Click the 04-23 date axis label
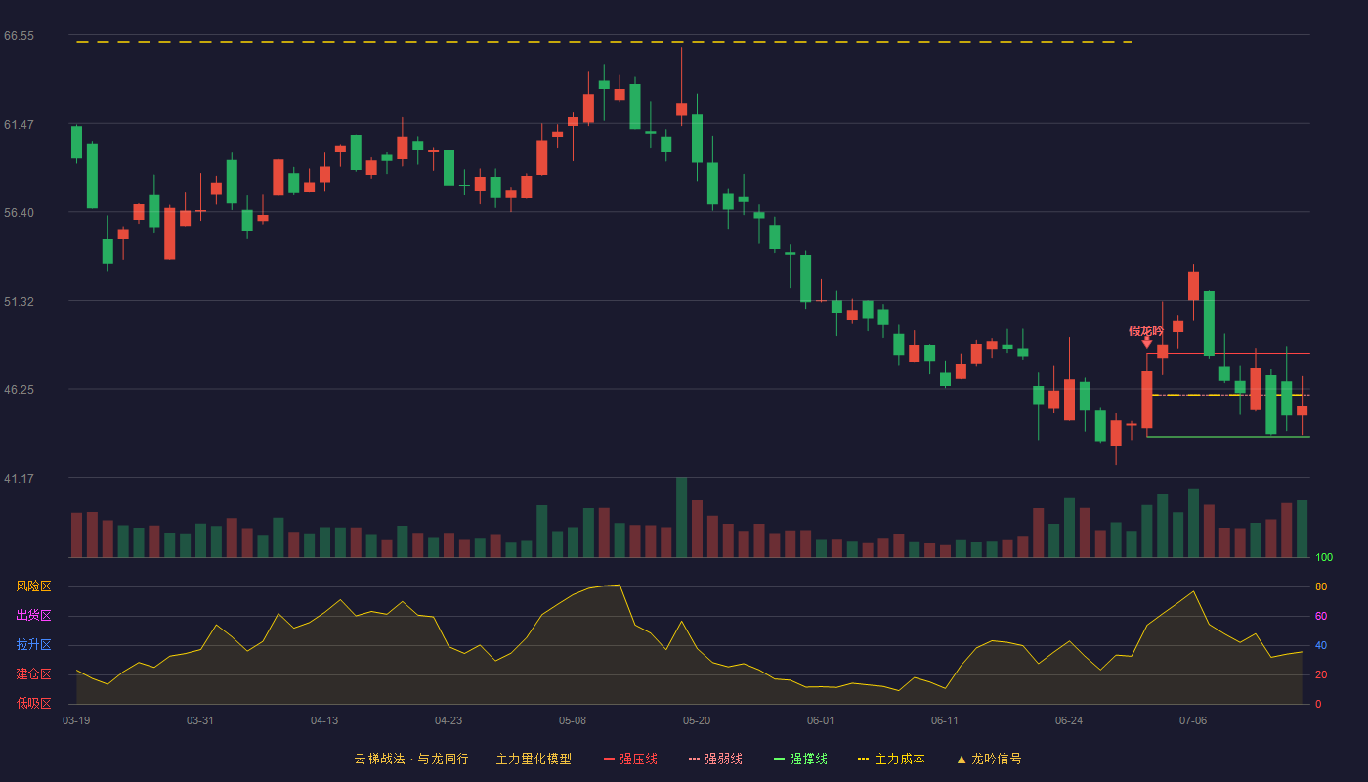 pyautogui.click(x=449, y=720)
